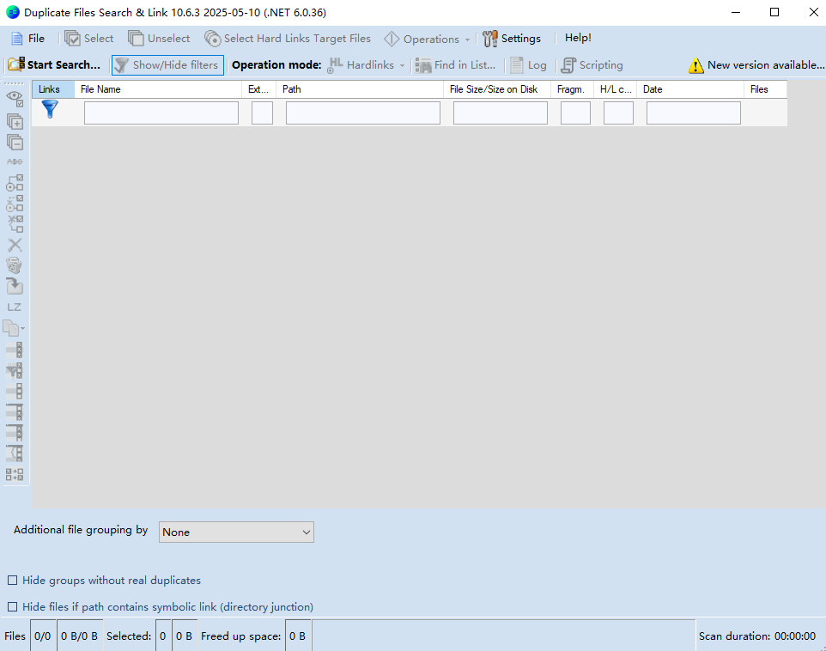This screenshot has width=826, height=651.
Task: Click the blue funnel filter icon
Action: (50, 109)
